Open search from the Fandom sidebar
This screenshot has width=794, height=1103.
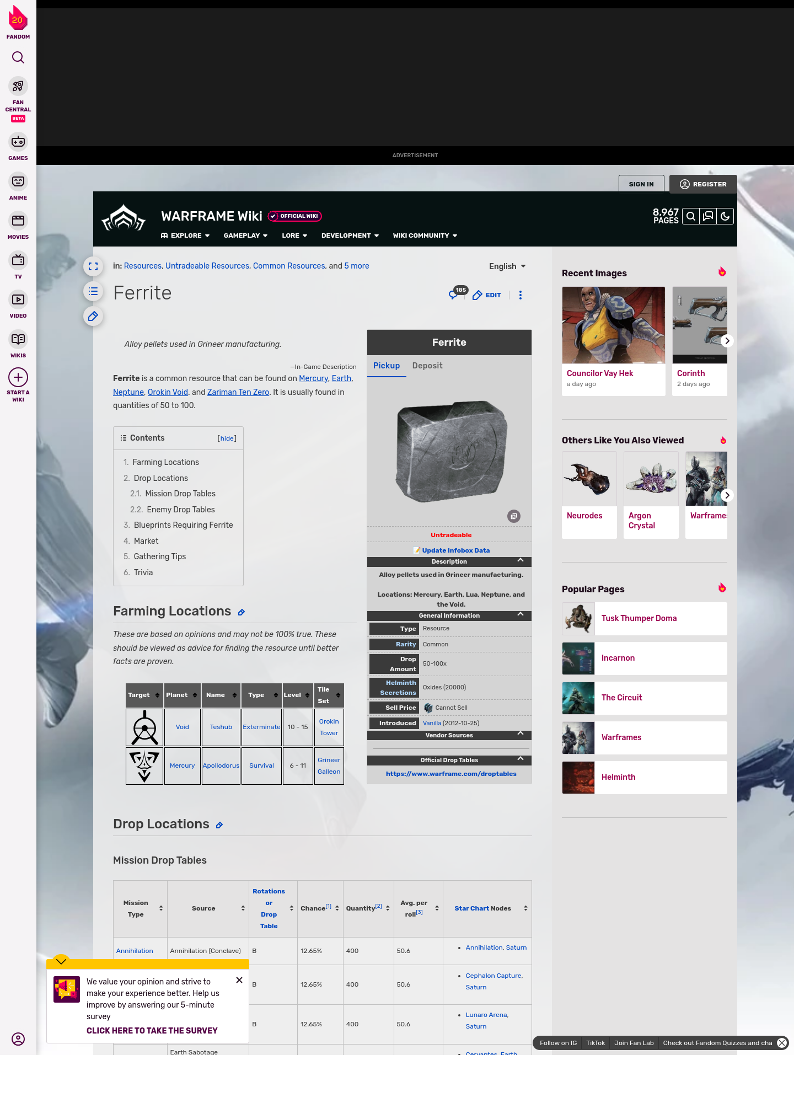[18, 57]
